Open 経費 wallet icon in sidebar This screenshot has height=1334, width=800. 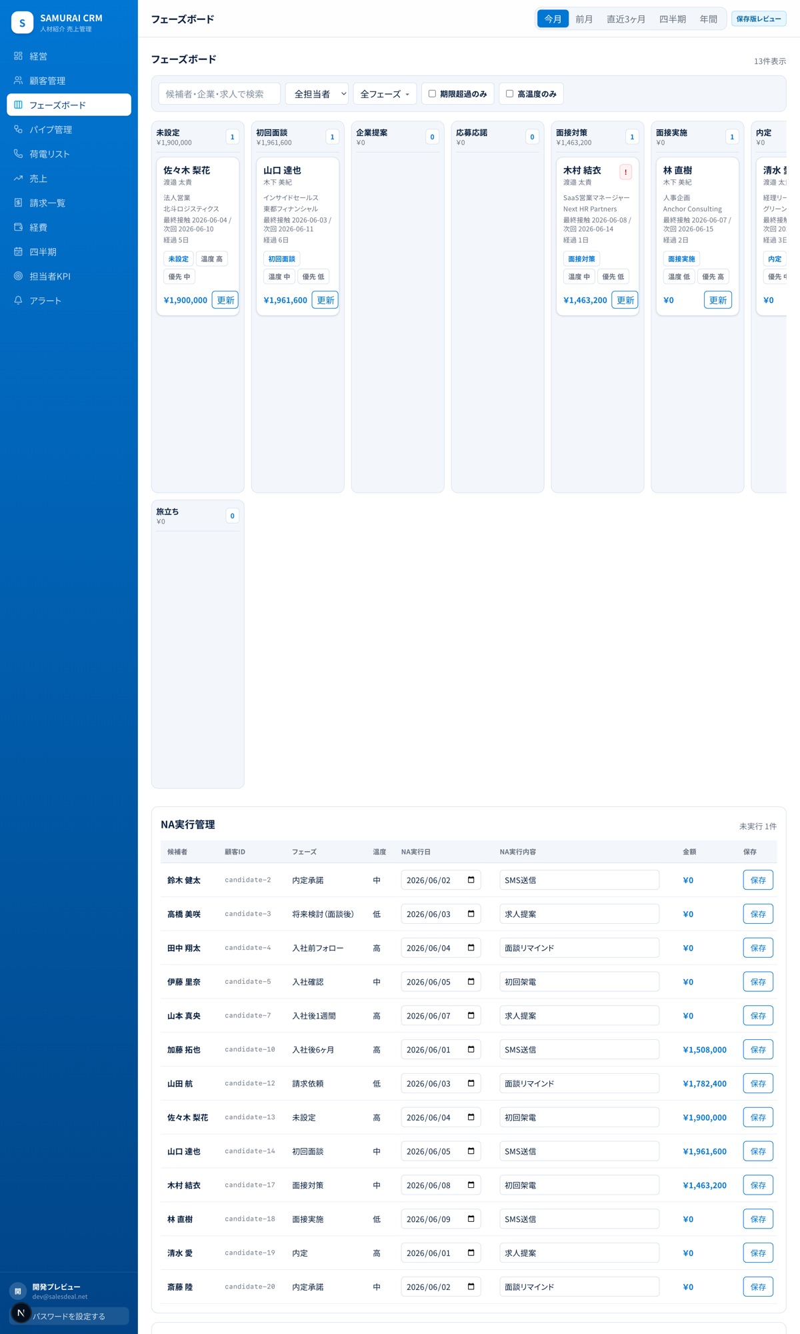click(x=18, y=227)
